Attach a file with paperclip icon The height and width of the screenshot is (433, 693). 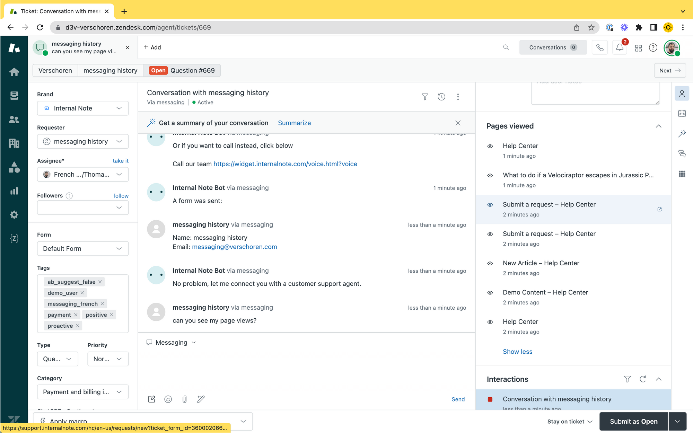pos(184,399)
